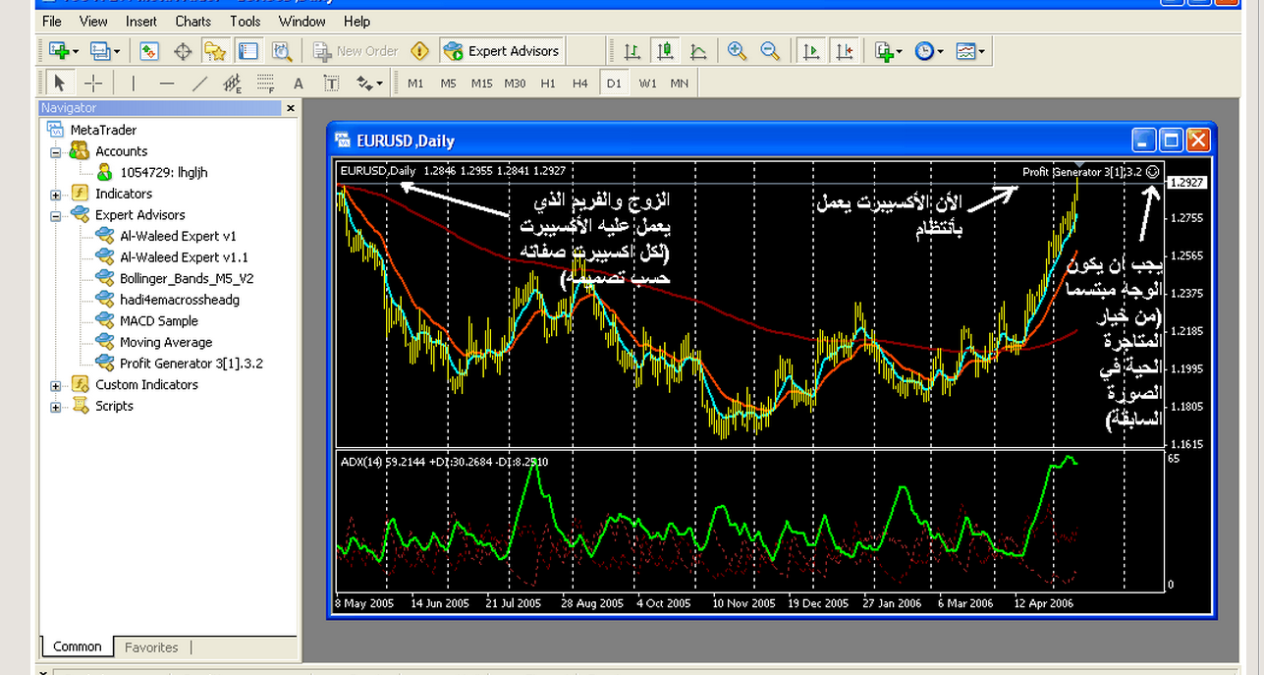Set timeframe to M5

point(448,84)
